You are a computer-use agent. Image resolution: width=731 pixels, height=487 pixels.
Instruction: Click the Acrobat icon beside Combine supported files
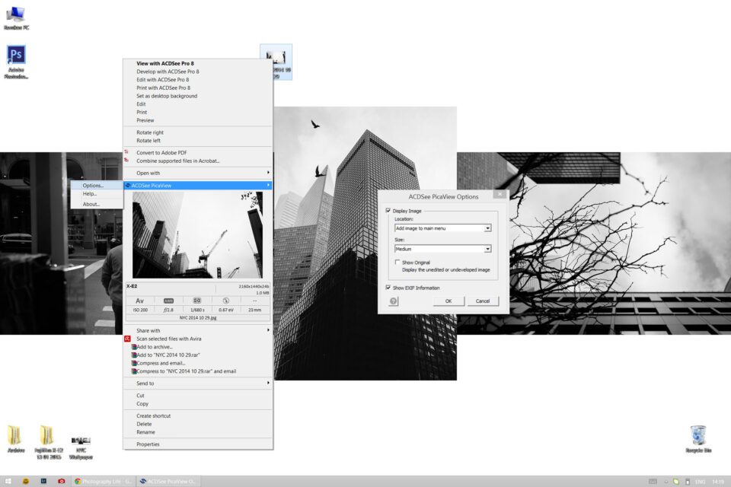126,161
